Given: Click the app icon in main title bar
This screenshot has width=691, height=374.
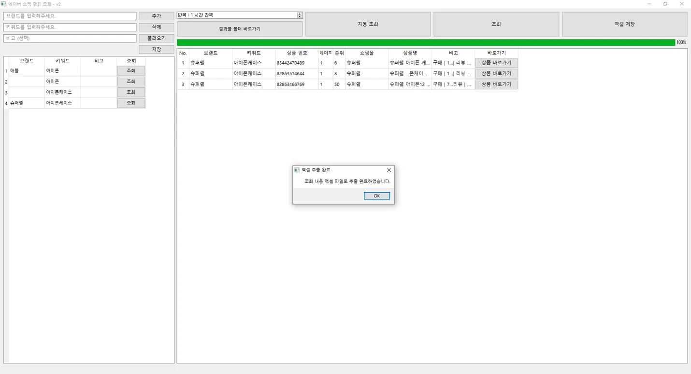Looking at the screenshot, I should (4, 4).
